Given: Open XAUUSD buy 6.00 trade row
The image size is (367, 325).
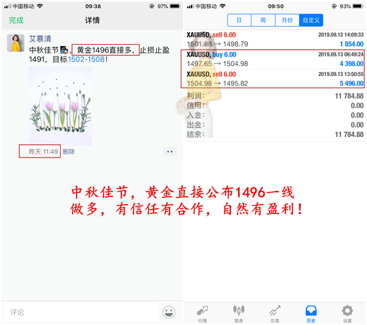Looking at the screenshot, I should coord(275,59).
